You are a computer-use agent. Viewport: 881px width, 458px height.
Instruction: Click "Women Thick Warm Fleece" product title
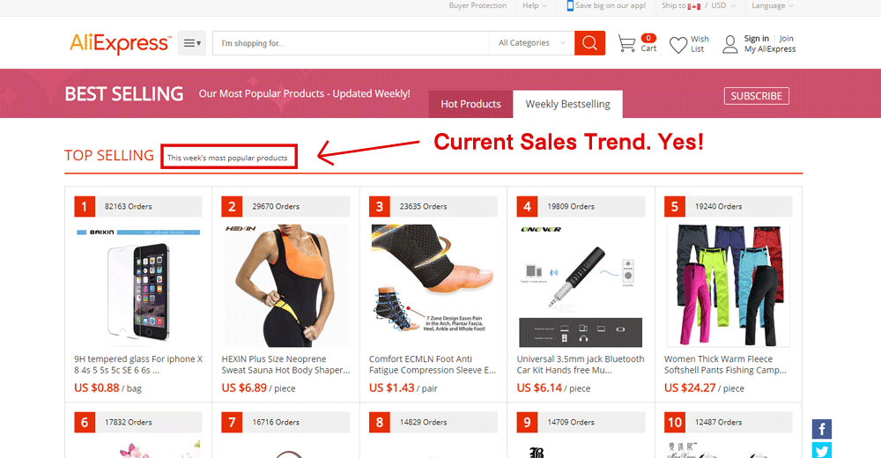click(x=725, y=365)
